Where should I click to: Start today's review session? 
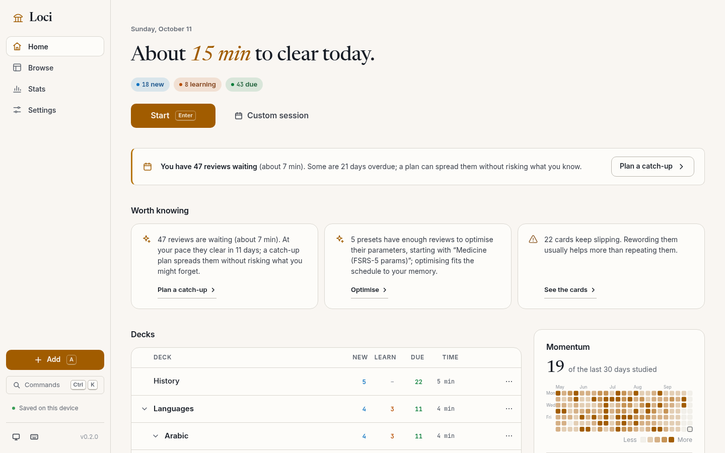(173, 116)
